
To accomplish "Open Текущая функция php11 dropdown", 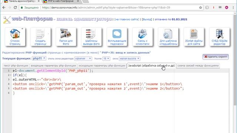I will (x=39, y=58).
